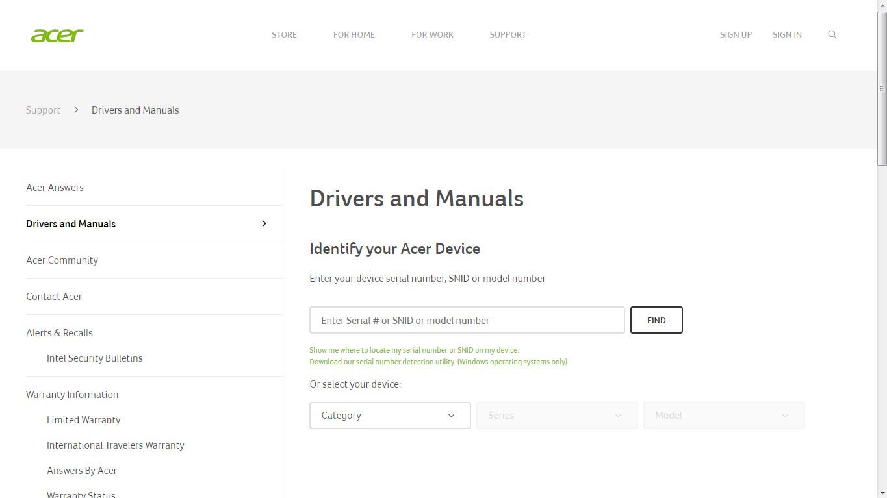The image size is (887, 498).
Task: Expand the Model dropdown
Action: click(x=724, y=416)
